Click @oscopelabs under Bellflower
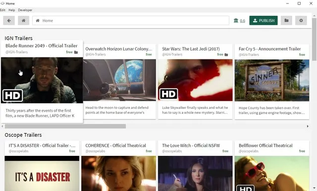 click(x=249, y=151)
